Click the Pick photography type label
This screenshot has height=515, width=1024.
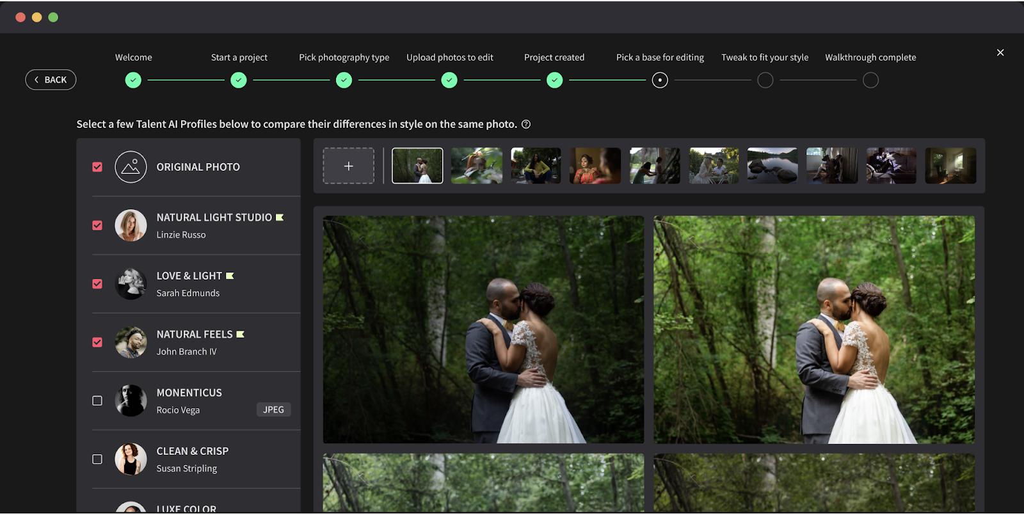pos(344,58)
